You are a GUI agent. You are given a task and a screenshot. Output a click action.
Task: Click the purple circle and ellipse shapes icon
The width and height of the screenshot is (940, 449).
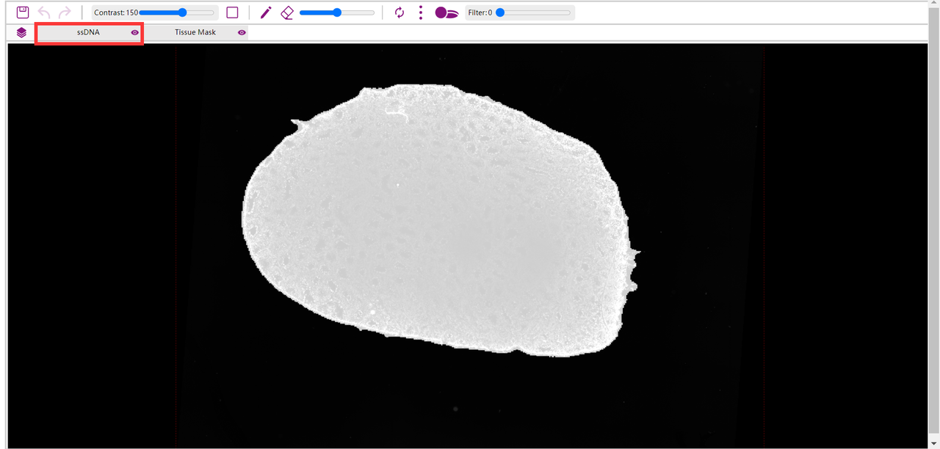click(x=446, y=12)
